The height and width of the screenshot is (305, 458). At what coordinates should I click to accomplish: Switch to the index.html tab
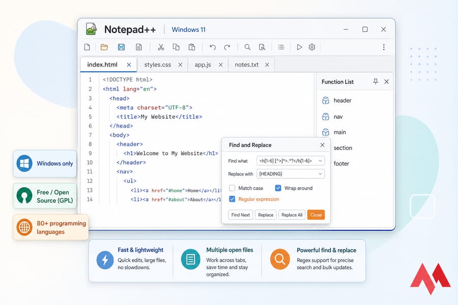[102, 65]
